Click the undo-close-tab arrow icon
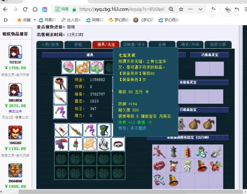The height and width of the screenshot is (194, 247). [x=237, y=10]
